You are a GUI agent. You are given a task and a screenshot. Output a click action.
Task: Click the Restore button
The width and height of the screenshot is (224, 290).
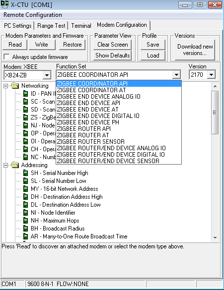coord(72,45)
